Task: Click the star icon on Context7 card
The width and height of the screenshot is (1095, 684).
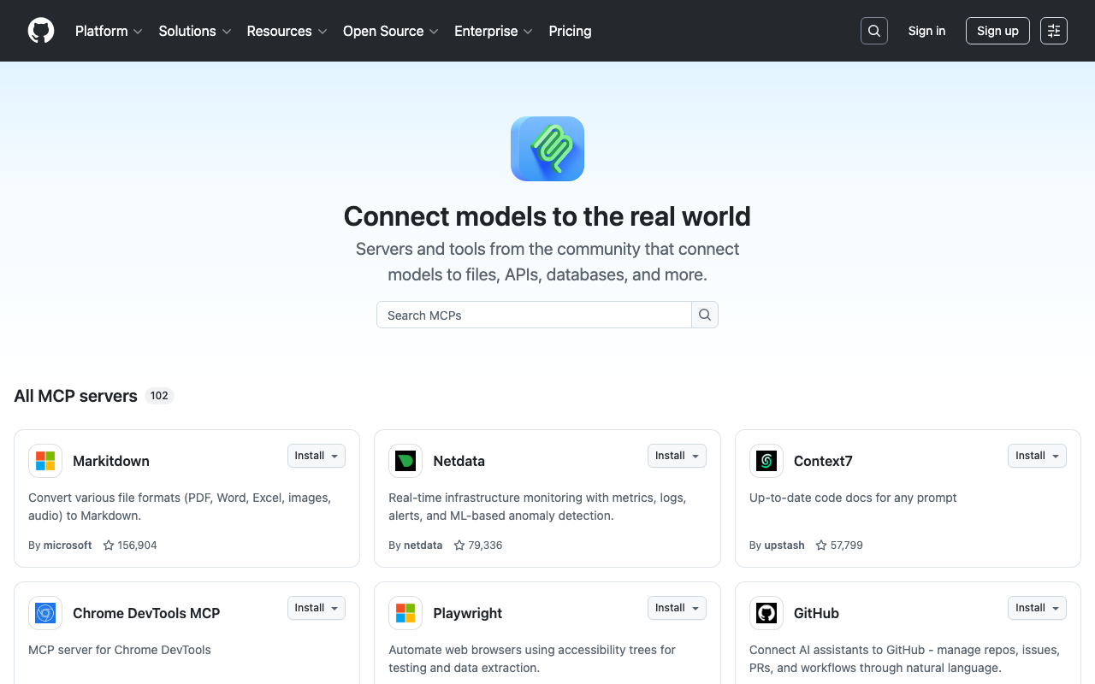Action: click(x=821, y=545)
